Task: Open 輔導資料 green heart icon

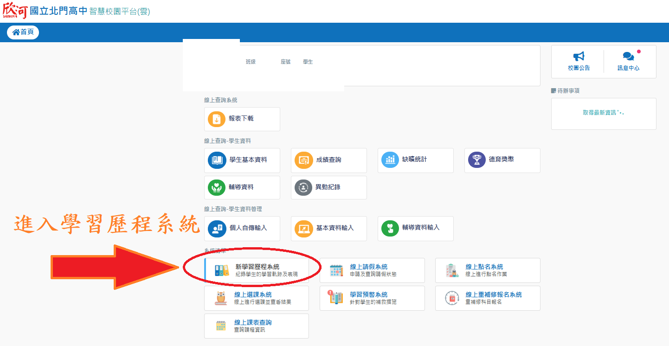Action: 216,187
